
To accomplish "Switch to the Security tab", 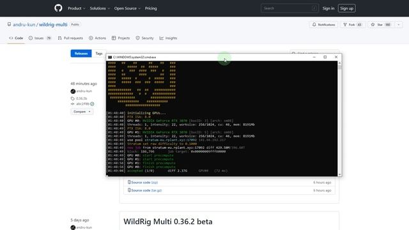I will [144, 38].
